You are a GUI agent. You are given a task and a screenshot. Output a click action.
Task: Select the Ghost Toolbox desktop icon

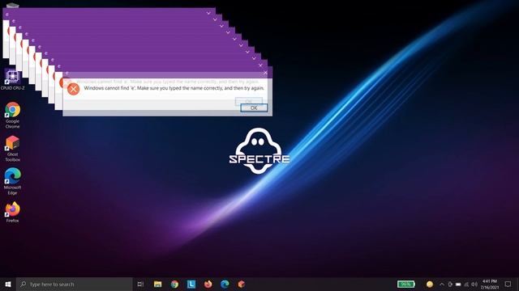click(12, 149)
